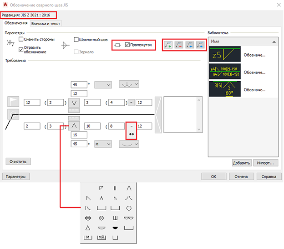
Task: Pick the upright triangle symbol in palette
Action: pos(88,228)
